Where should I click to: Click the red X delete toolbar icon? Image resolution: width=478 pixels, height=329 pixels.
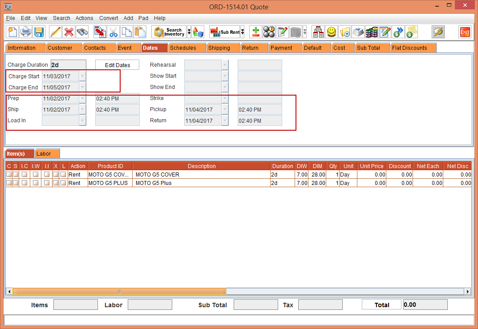click(x=69, y=32)
